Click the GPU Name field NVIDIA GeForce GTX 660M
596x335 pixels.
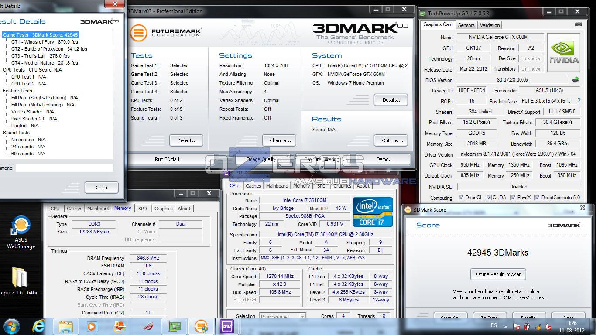point(500,38)
